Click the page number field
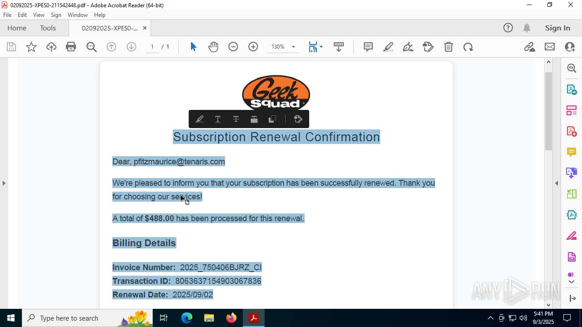 pyautogui.click(x=152, y=47)
